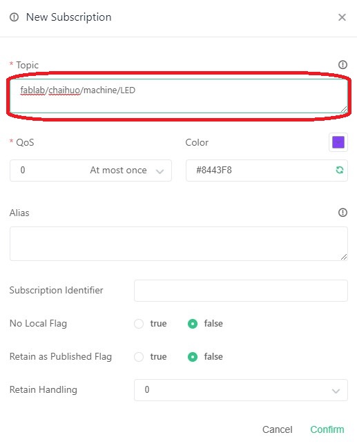The height and width of the screenshot is (446, 357).
Task: Select false for No Local Flag
Action: (193, 324)
